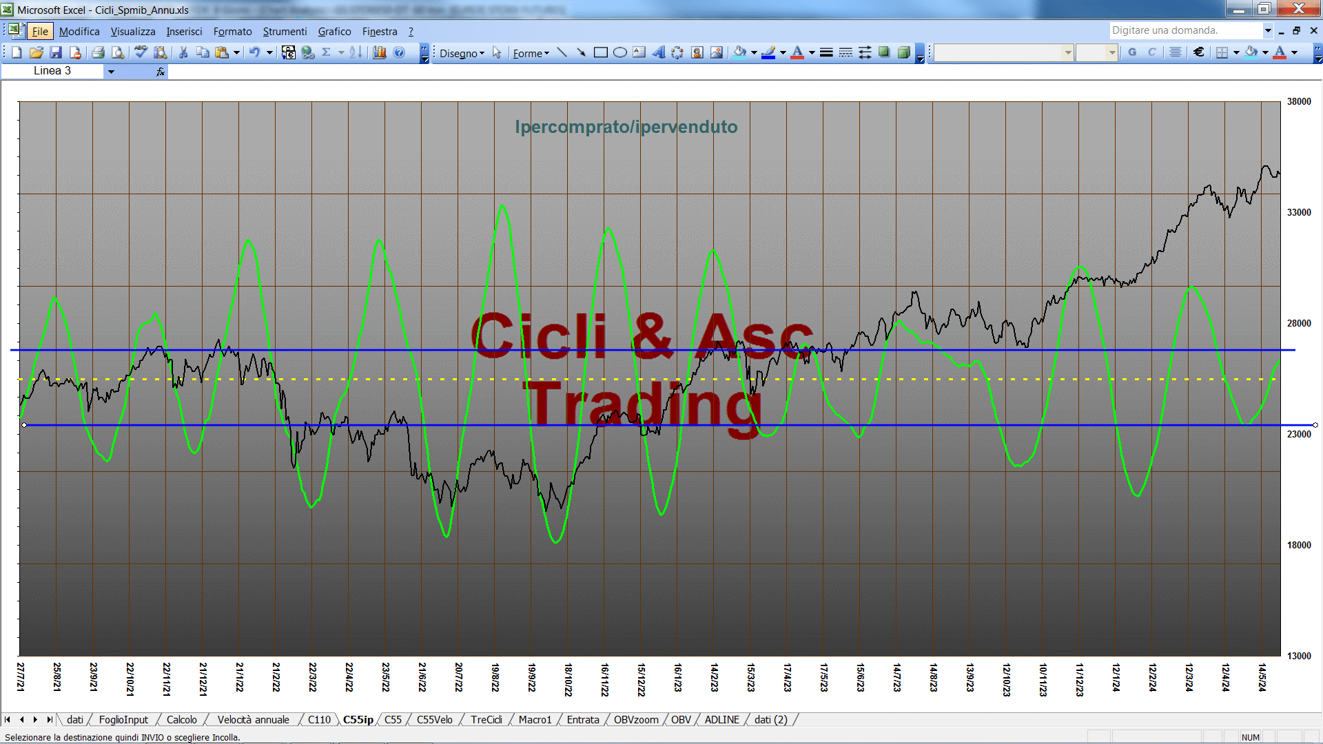Click the AutoSum sigma icon
Viewport: 1323px width, 744px height.
[327, 52]
